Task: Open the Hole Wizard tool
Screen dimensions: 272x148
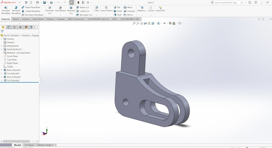Action: (x=60, y=9)
